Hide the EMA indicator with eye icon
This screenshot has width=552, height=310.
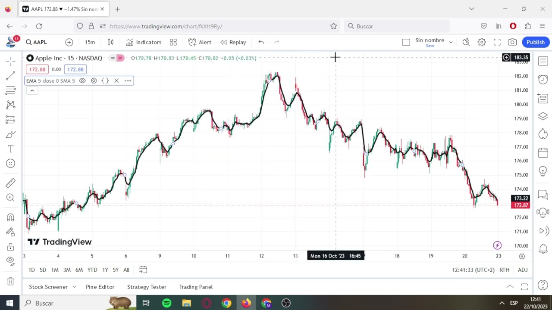(82, 81)
